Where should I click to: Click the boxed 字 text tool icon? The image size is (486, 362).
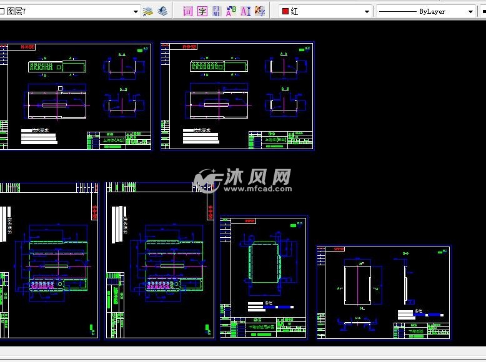(202, 11)
